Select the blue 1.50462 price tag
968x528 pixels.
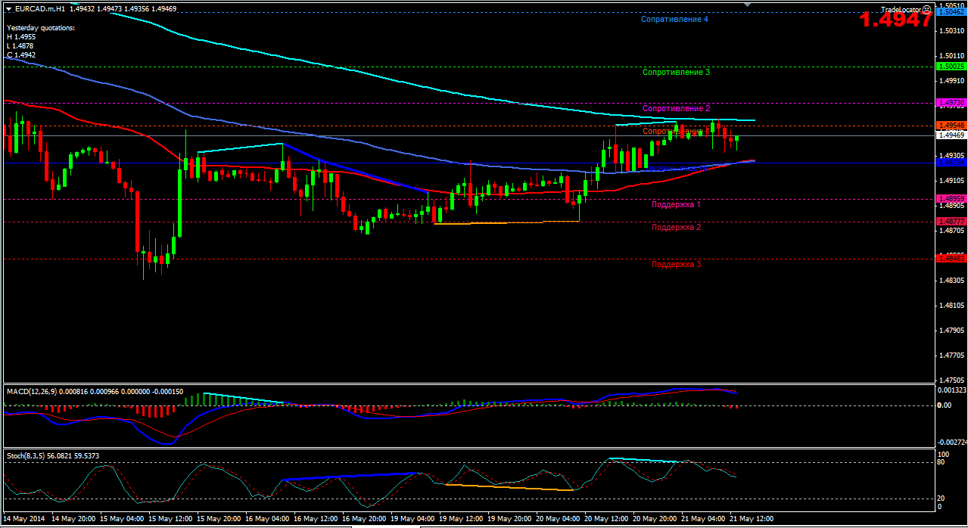(x=951, y=13)
